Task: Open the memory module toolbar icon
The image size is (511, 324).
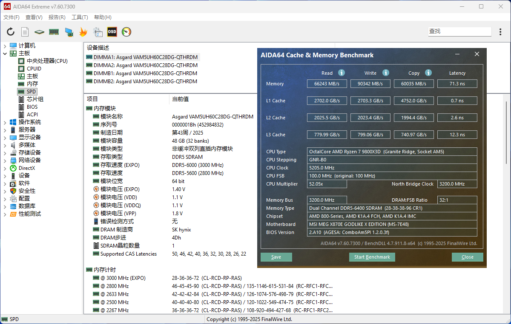Action: (54, 32)
